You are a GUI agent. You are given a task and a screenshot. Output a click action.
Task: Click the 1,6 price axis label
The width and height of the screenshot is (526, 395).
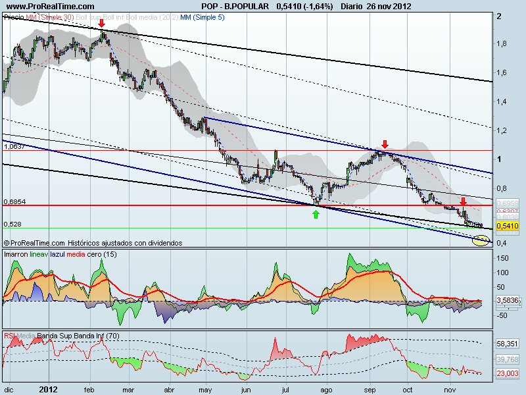tap(501, 72)
